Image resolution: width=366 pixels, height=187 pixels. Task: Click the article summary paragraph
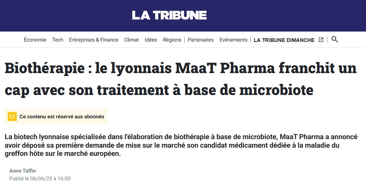pos(181,145)
